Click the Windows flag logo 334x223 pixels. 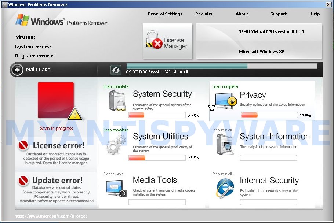coord(22,20)
